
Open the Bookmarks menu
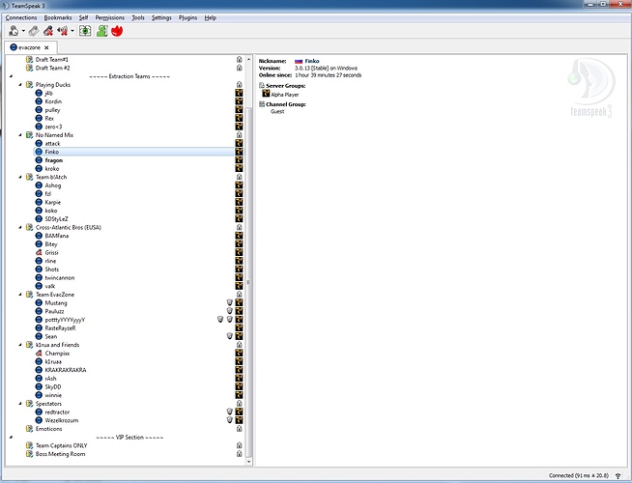57,17
